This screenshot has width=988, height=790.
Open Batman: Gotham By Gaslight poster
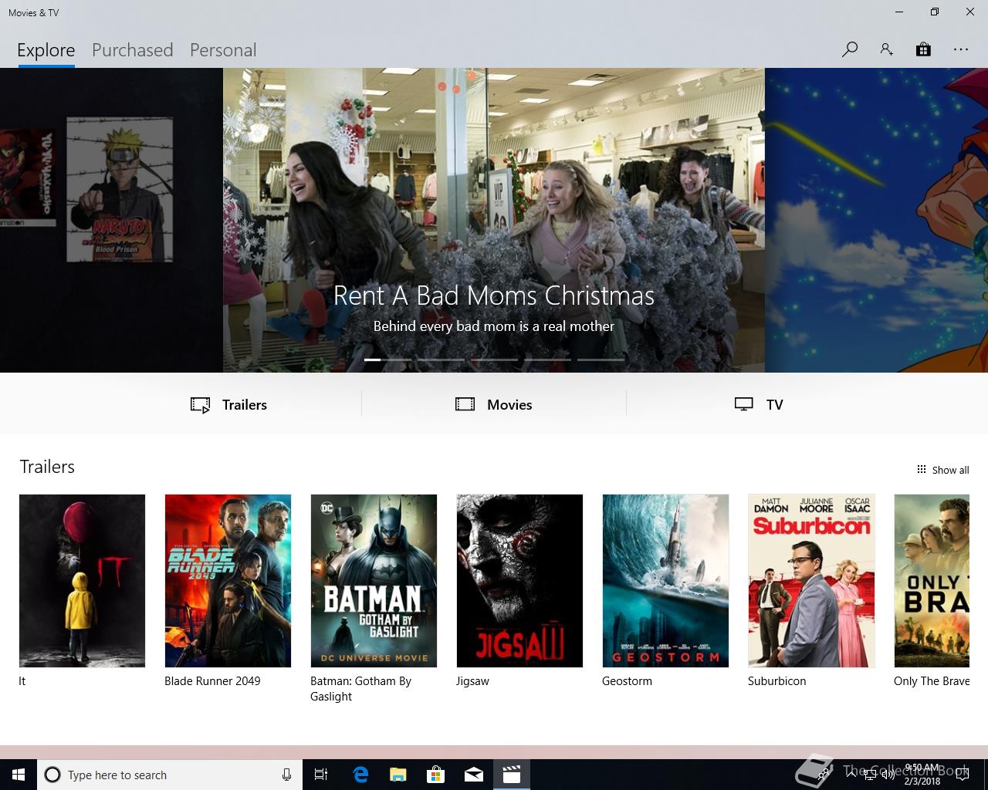click(x=374, y=581)
